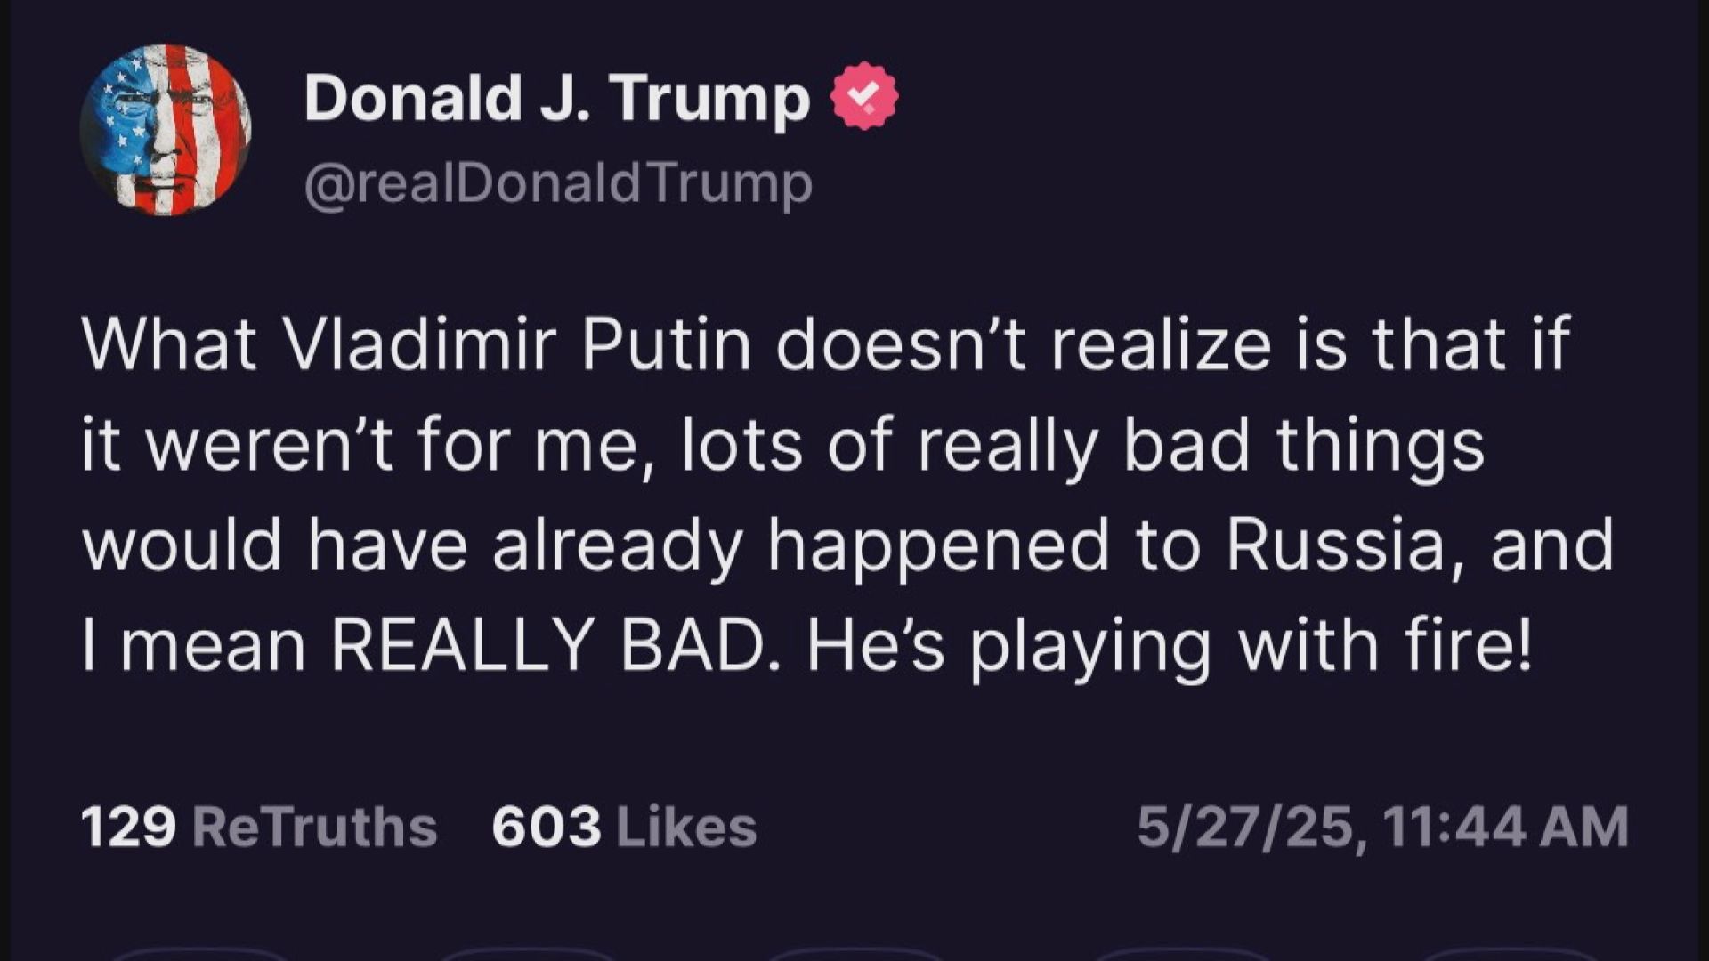Click the Likes label text

(686, 827)
